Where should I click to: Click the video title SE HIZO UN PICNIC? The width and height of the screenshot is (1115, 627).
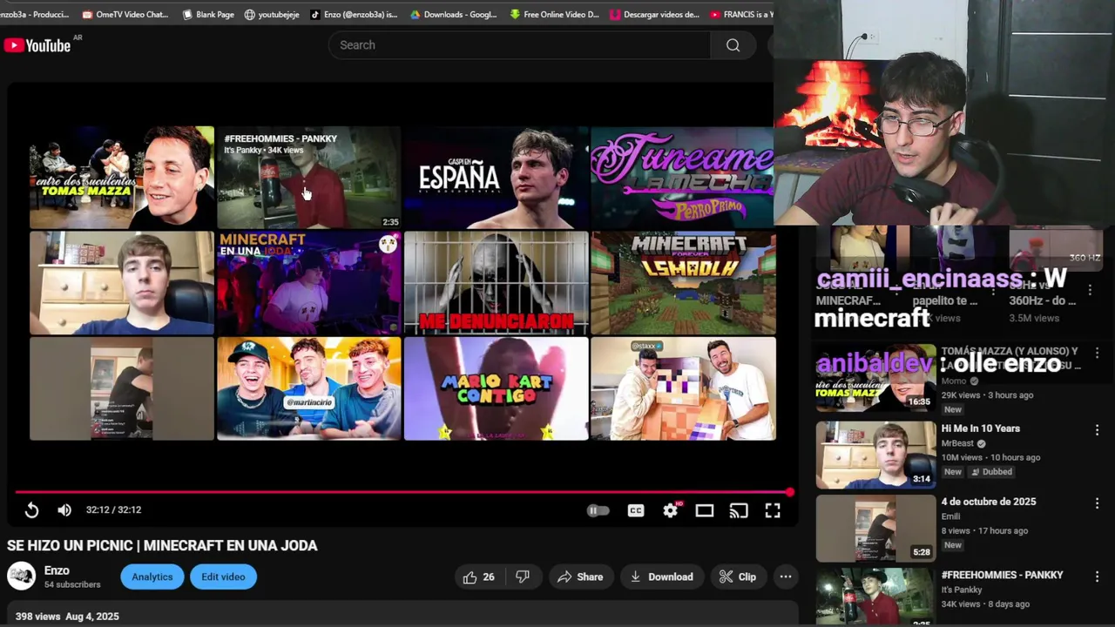(x=162, y=545)
